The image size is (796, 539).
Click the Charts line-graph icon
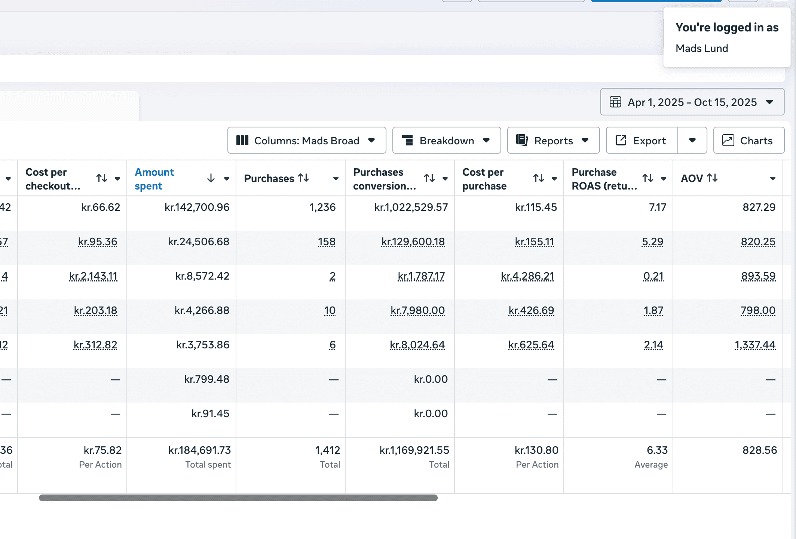[728, 141]
